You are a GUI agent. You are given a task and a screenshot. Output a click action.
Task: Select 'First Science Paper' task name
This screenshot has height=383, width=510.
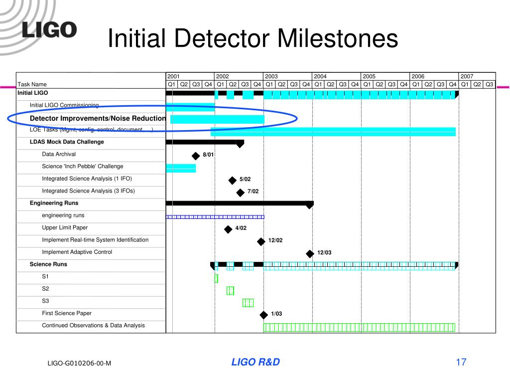(67, 313)
